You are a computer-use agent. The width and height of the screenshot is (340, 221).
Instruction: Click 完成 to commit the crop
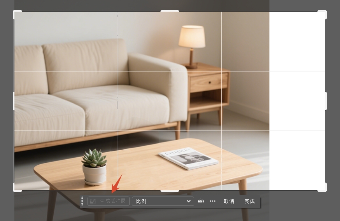click(249, 201)
